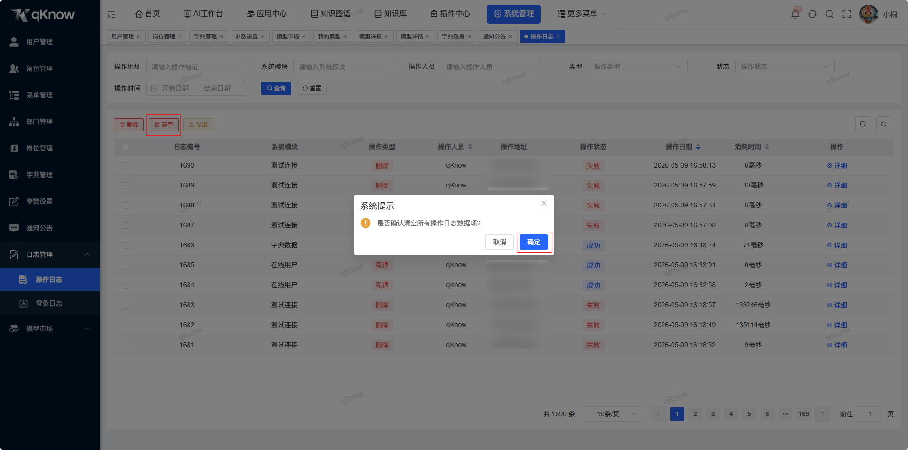Click the 查询 search button
This screenshot has width=908, height=450.
[276, 88]
